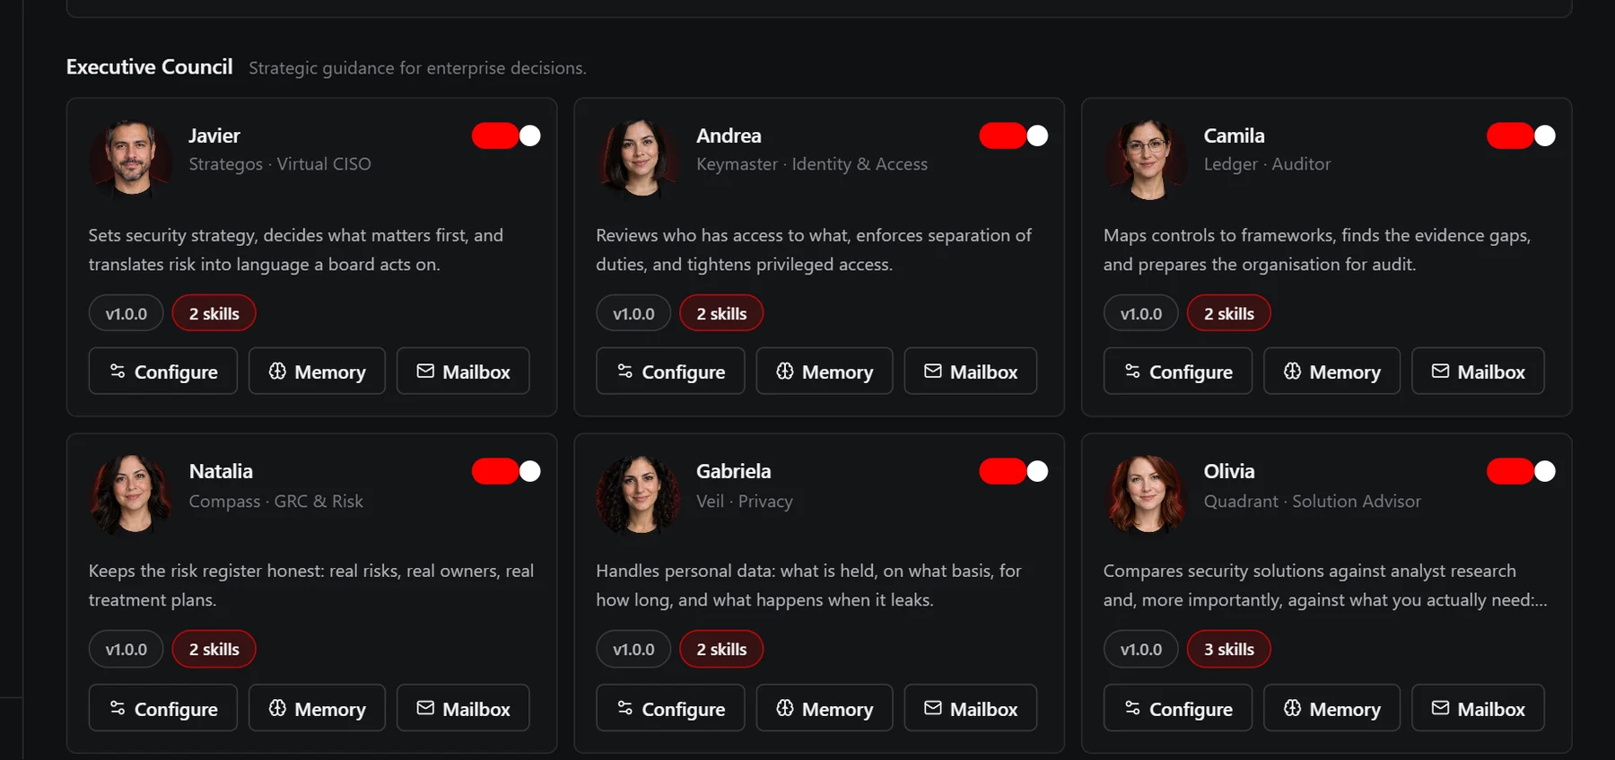Turn off Gabriela's agent toggle
This screenshot has width=1615, height=760.
click(x=1014, y=471)
